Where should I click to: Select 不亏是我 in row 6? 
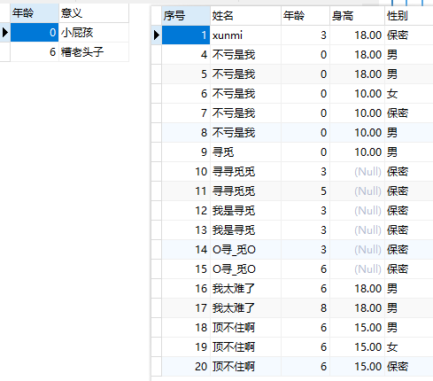(x=245, y=94)
